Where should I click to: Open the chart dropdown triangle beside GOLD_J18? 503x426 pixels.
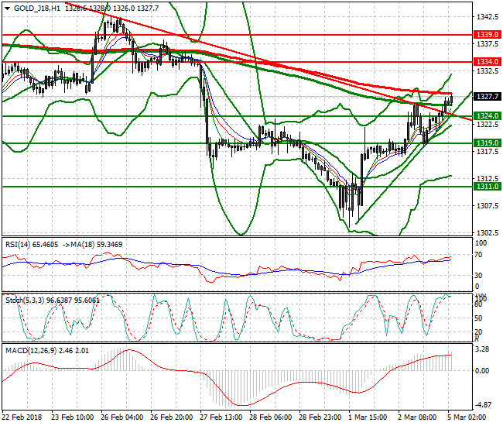(x=7, y=9)
